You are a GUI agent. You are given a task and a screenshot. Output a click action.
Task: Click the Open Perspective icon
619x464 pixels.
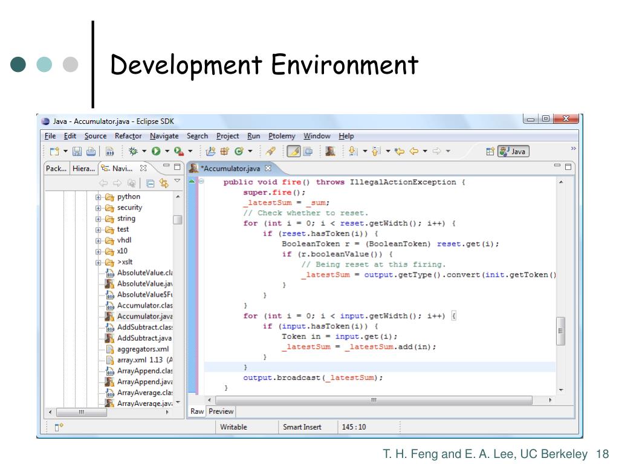(x=490, y=152)
